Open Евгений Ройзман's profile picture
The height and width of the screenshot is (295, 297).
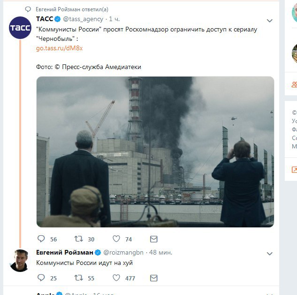pos(19,261)
